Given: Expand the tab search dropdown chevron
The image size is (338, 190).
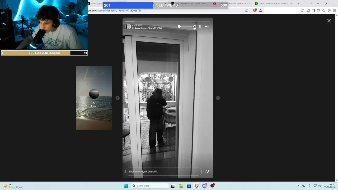Looking at the screenshot, I should point(311,3).
